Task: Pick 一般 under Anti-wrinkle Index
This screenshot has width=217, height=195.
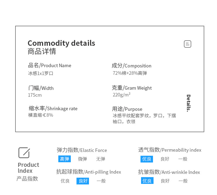Action: pyautogui.click(x=183, y=181)
